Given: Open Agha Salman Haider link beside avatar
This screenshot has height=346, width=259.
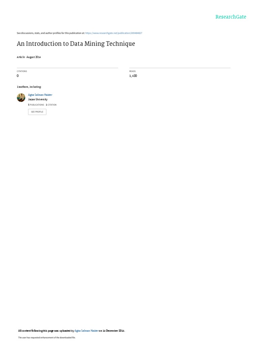Looking at the screenshot, I should (x=40, y=95).
